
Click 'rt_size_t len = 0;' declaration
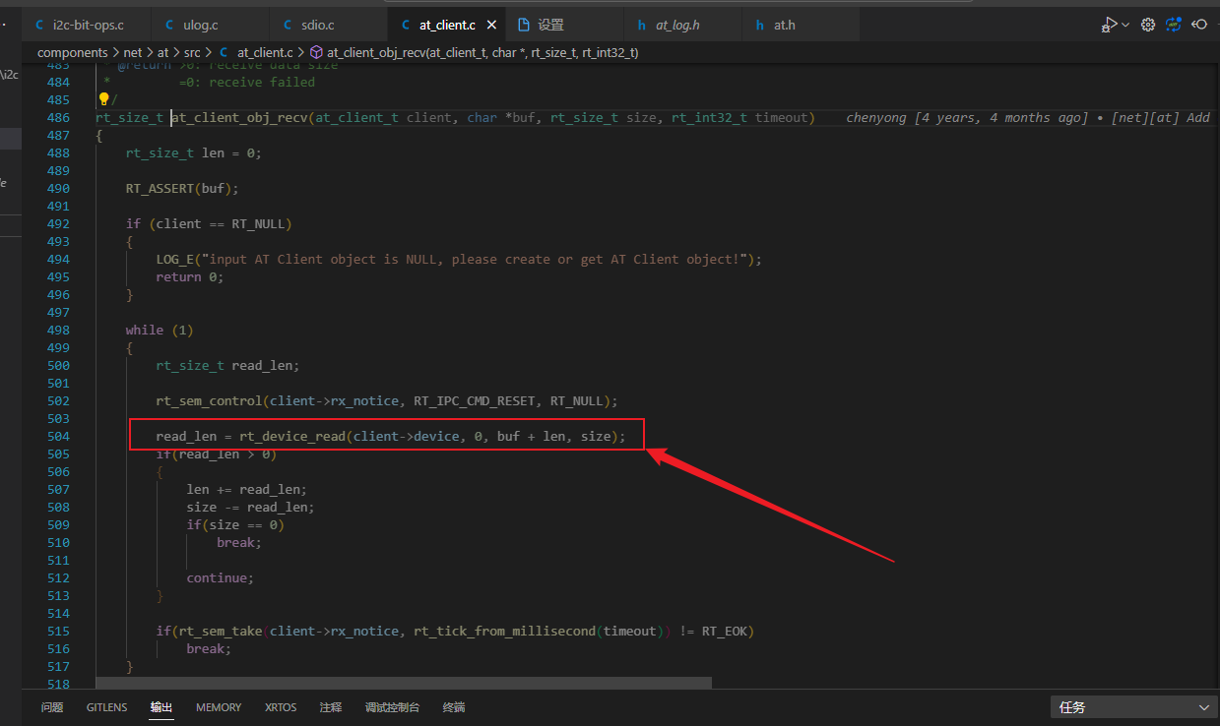click(x=194, y=153)
